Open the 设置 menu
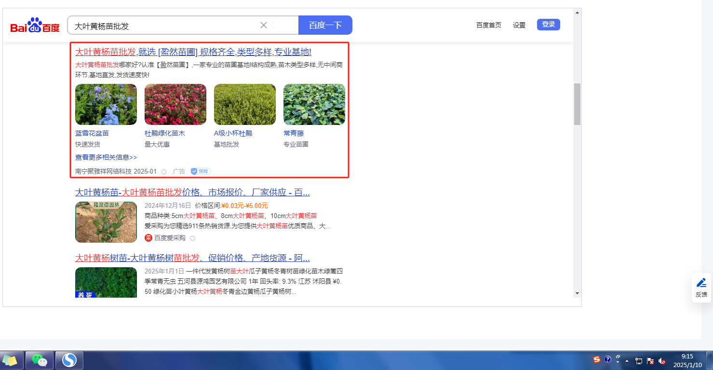The image size is (713, 370). click(519, 25)
